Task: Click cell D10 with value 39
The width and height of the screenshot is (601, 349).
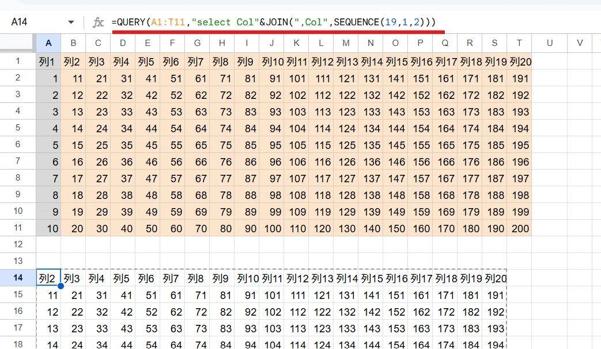Action: pos(123,212)
